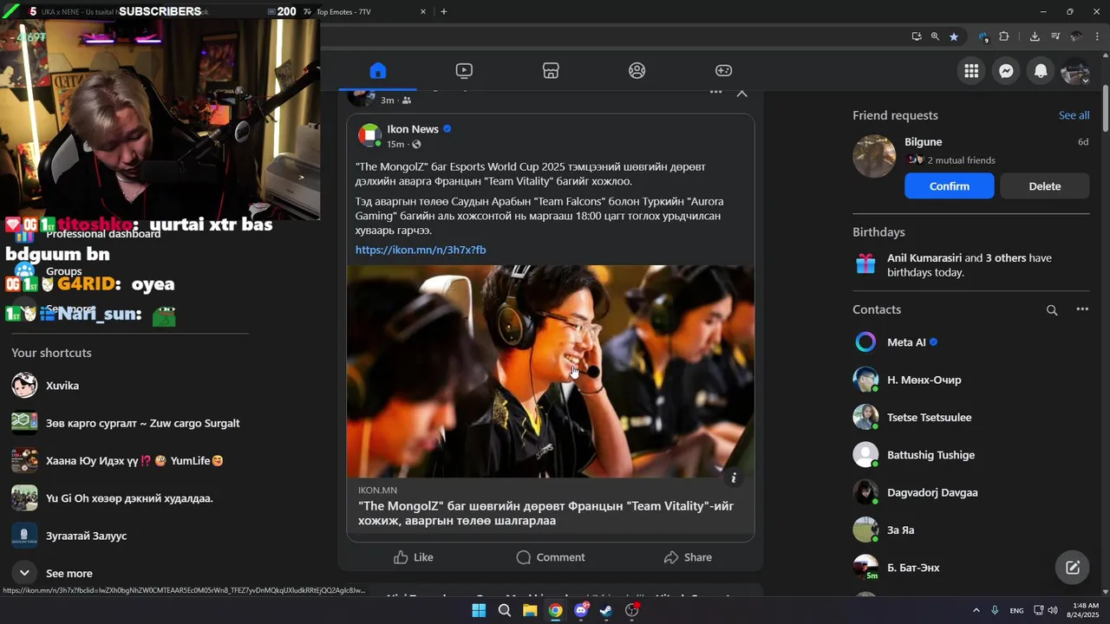Open the article headline about Team Vitality
Screen dimensions: 1110x624
pos(545,513)
